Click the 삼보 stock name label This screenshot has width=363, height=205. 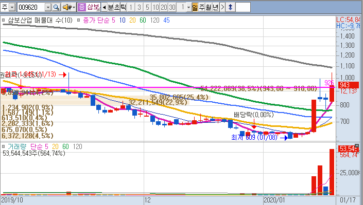click(93, 7)
